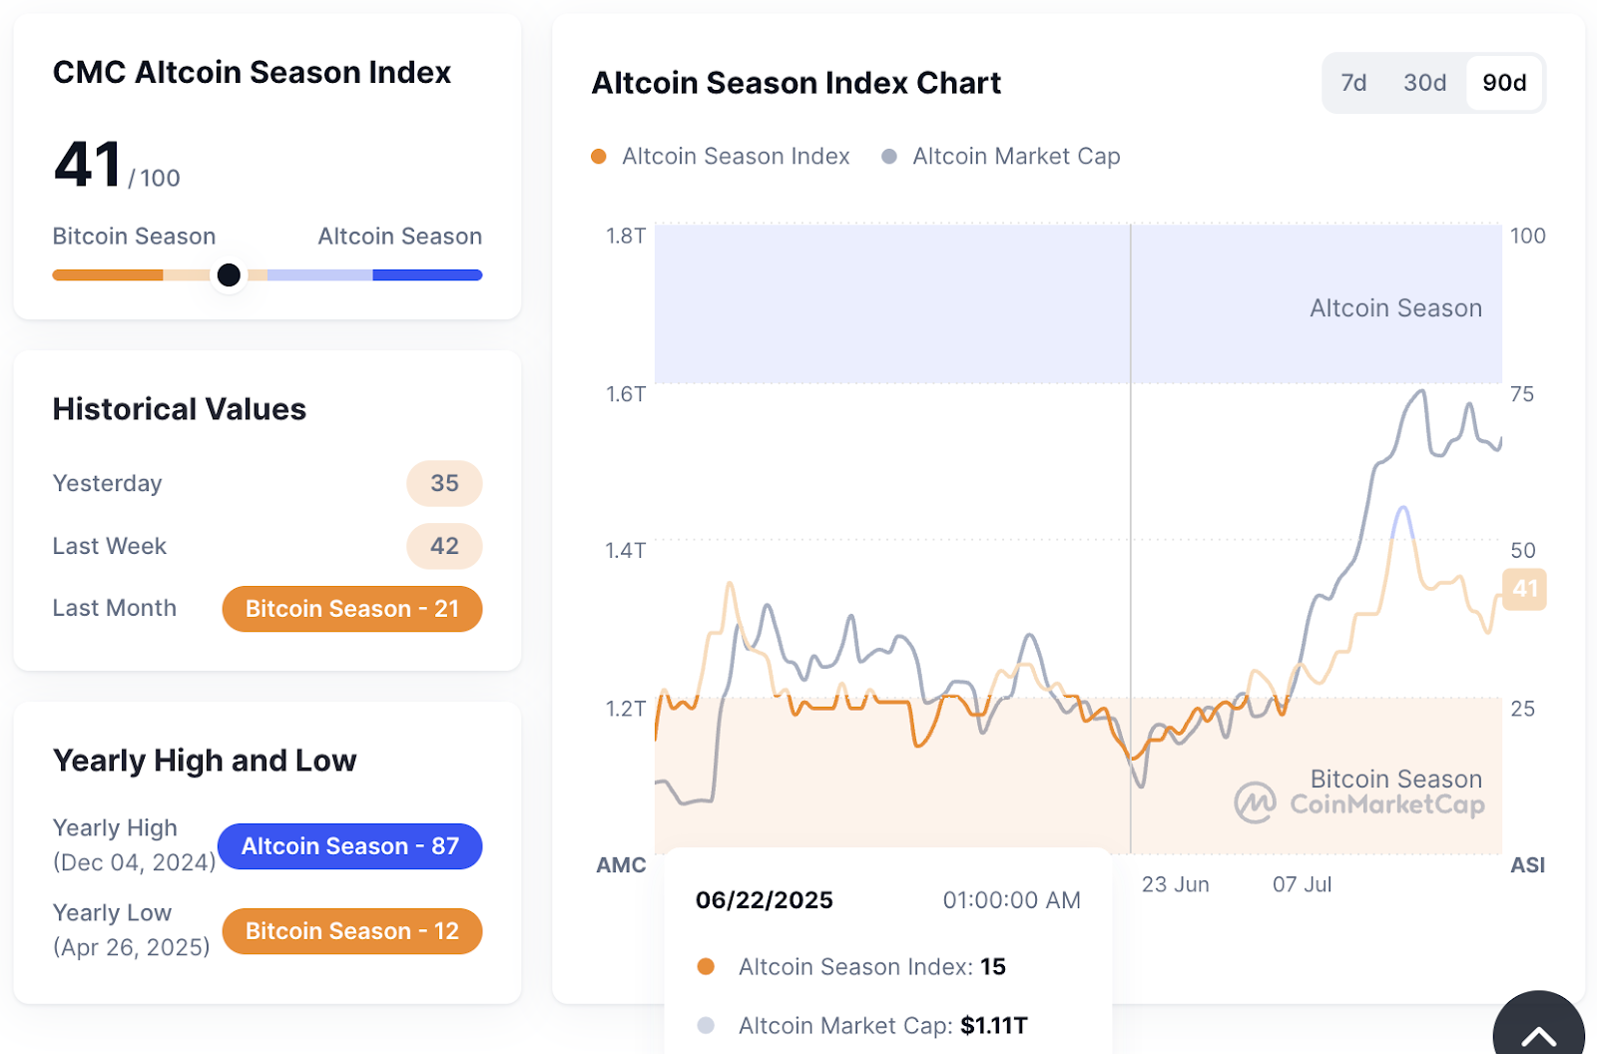Click the black season index slider knob
The image size is (1597, 1054).
pos(229,274)
